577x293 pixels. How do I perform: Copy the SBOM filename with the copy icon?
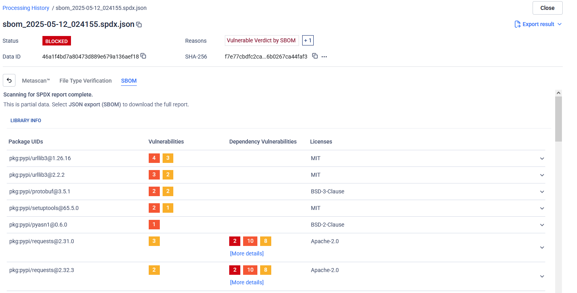point(139,25)
